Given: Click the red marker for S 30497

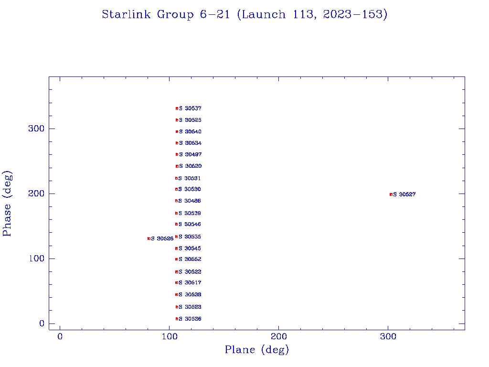Looking at the screenshot, I should coord(177,154).
